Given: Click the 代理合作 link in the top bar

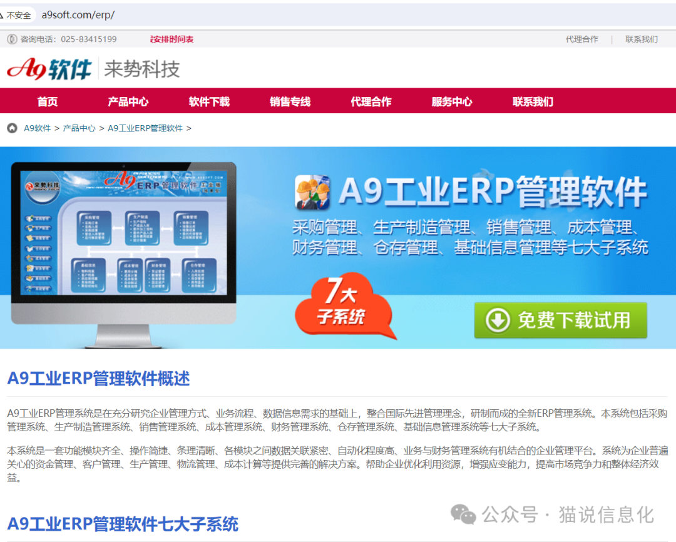Looking at the screenshot, I should [582, 39].
